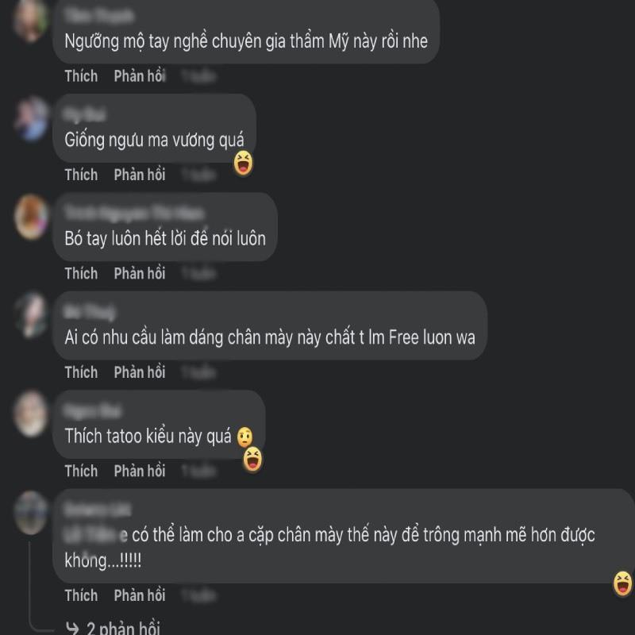Reply to the 'Ngưỡng mộ tay nghề' comment
The image size is (635, 635).
pos(140,76)
